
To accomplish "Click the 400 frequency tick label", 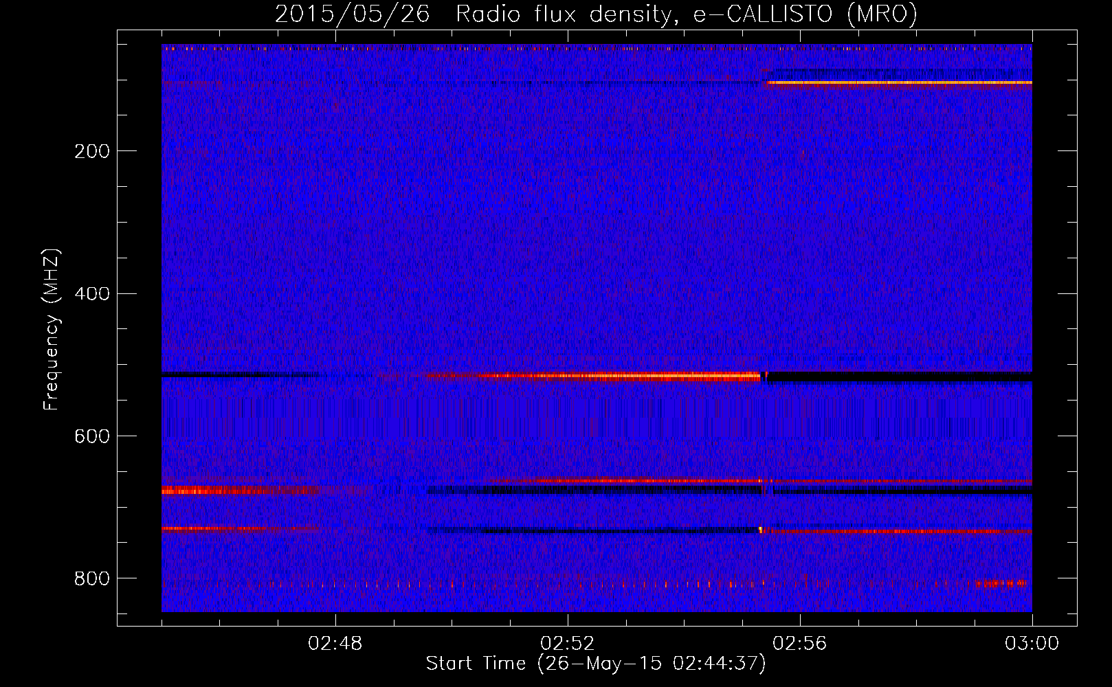I will (92, 294).
